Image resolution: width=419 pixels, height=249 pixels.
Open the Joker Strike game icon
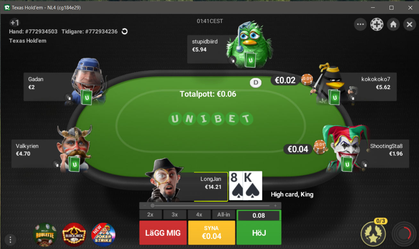click(103, 235)
